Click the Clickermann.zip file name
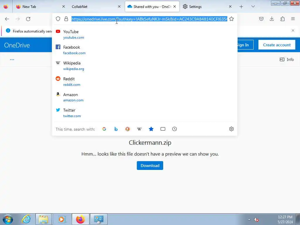Image resolution: width=300 pixels, height=225 pixels. point(150,143)
